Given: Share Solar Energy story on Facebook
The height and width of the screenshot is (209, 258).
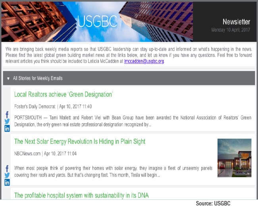Looking at the screenshot, I should pyautogui.click(x=7, y=169).
